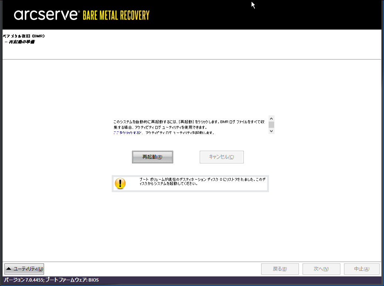Viewport: 384px width, 286px height.
Task: Click the ベア メタル復旧 (BMR) heading text
Action: click(x=24, y=36)
